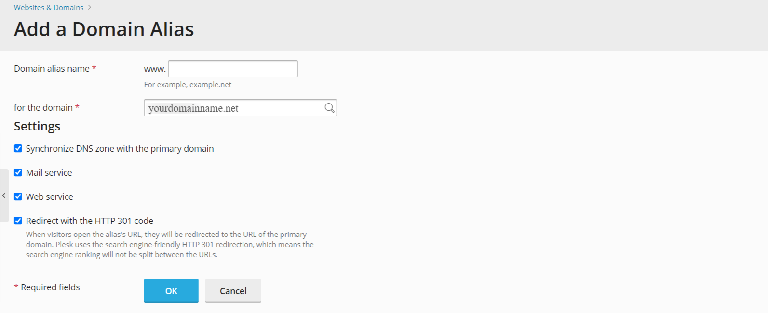Image resolution: width=768 pixels, height=313 pixels.
Task: Open the Websites & Domains breadcrumb link
Action: pos(48,7)
